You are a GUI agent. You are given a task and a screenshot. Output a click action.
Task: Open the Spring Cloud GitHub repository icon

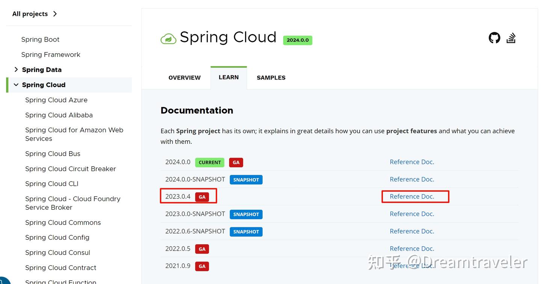pyautogui.click(x=494, y=38)
